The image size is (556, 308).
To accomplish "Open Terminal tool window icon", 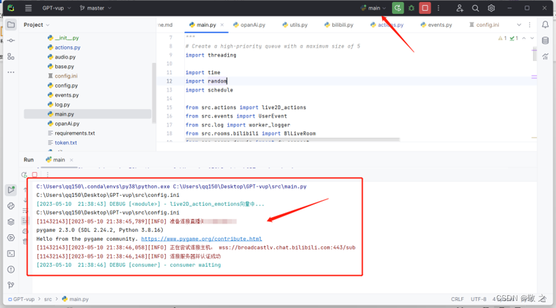I will pyautogui.click(x=11, y=253).
